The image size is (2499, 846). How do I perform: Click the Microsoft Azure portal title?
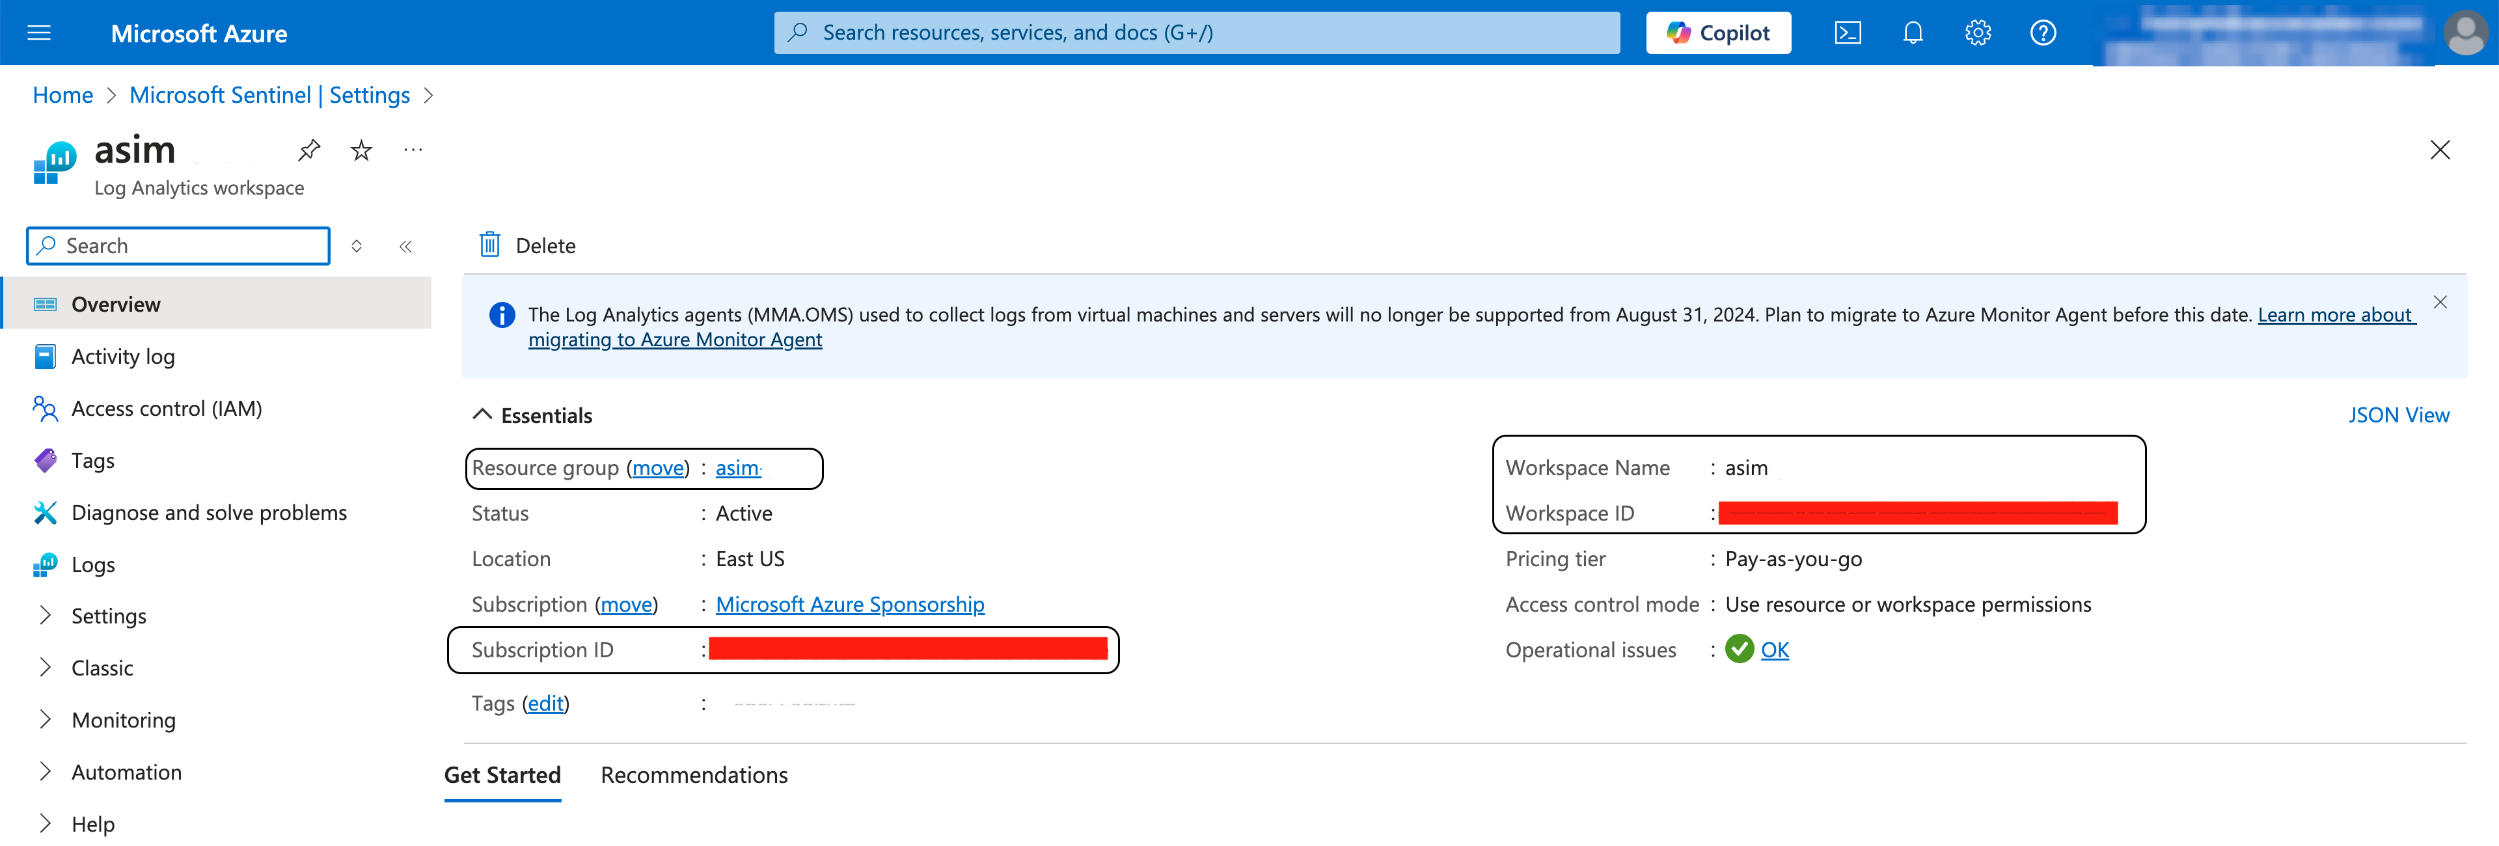[x=199, y=34]
